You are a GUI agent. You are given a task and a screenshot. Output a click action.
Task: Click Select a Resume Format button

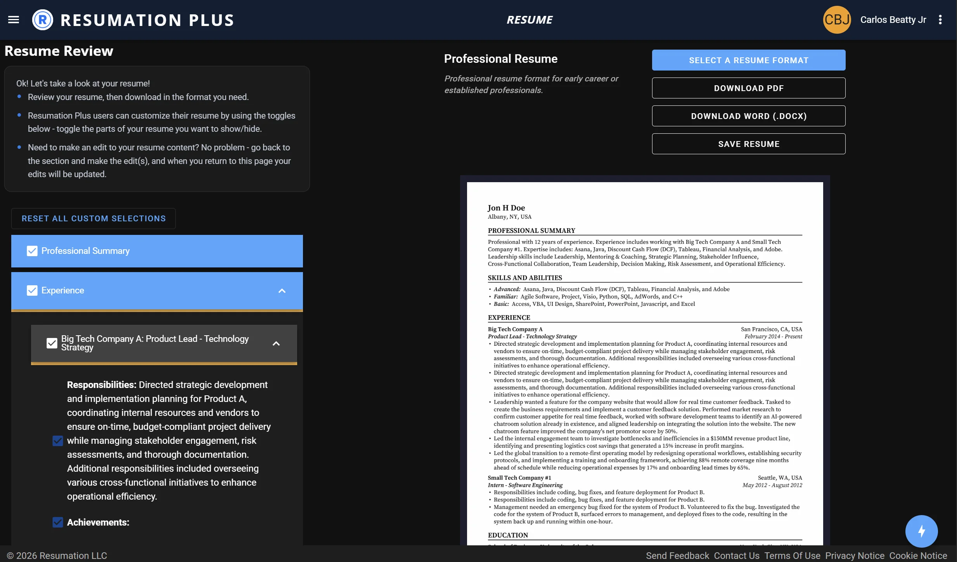[749, 60]
